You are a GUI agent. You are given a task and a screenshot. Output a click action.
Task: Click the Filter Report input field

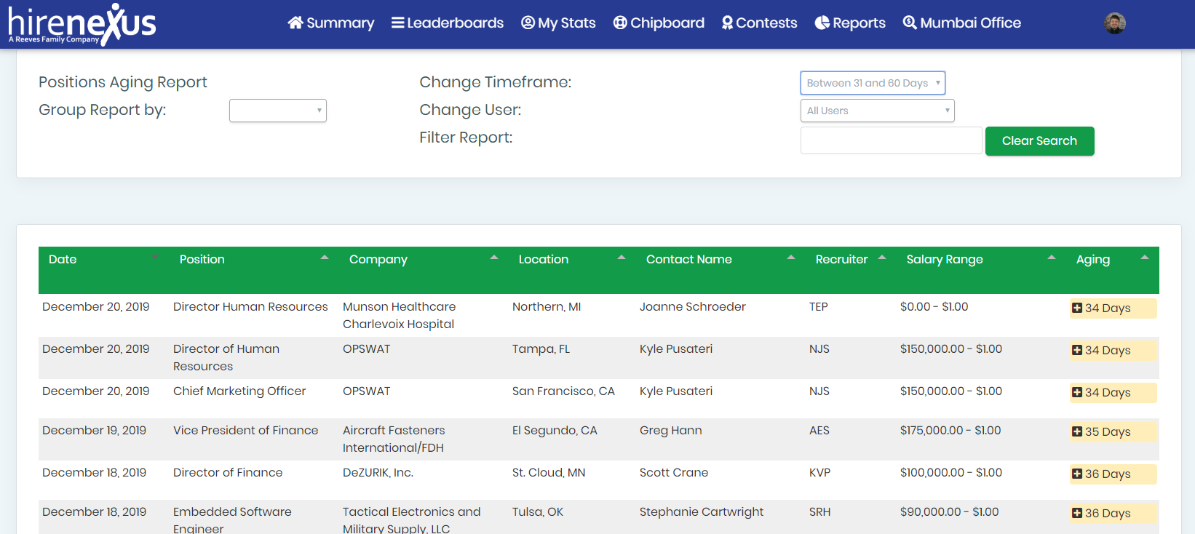tap(892, 140)
